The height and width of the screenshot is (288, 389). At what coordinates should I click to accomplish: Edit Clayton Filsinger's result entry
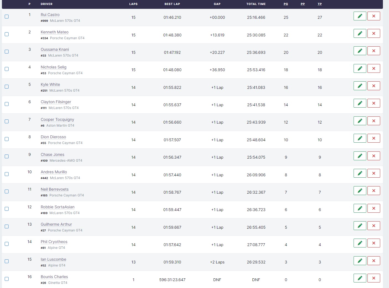click(x=360, y=103)
